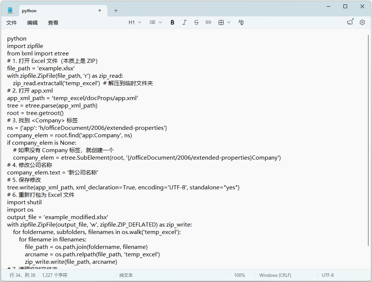
Task: Open Notepad settings gear icon
Action: [x=362, y=22]
